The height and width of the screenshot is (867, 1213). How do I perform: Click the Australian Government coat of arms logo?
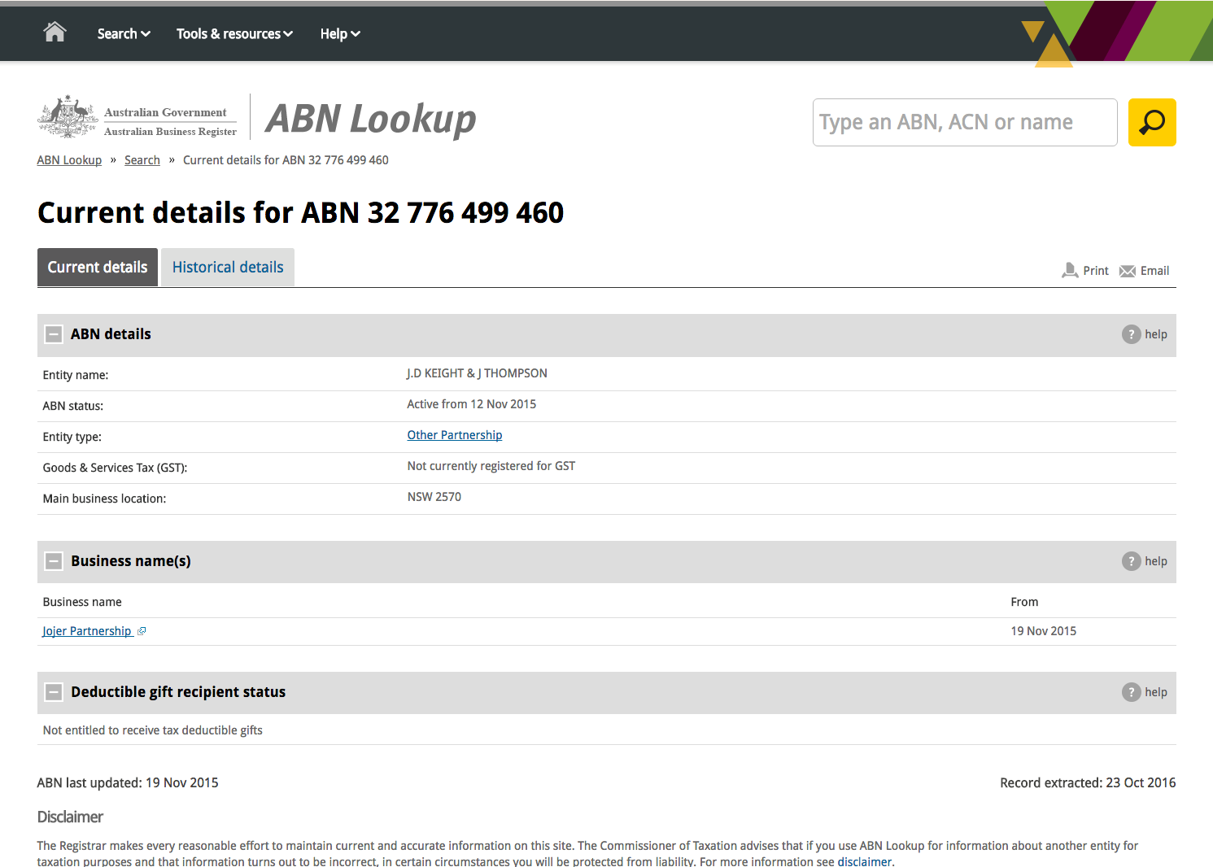(68, 116)
